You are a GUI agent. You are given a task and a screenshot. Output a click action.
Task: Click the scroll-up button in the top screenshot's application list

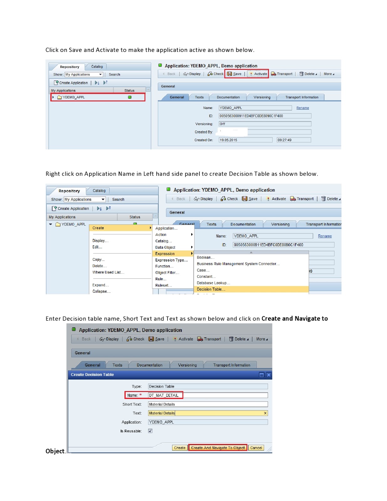(148, 90)
